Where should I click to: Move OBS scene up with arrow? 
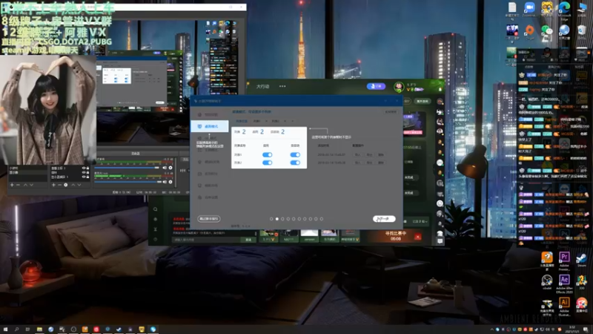click(x=25, y=185)
